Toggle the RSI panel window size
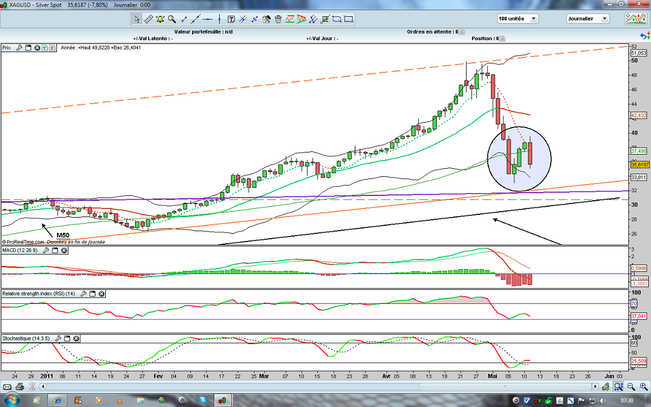The height and width of the screenshot is (407, 651). click(x=93, y=294)
